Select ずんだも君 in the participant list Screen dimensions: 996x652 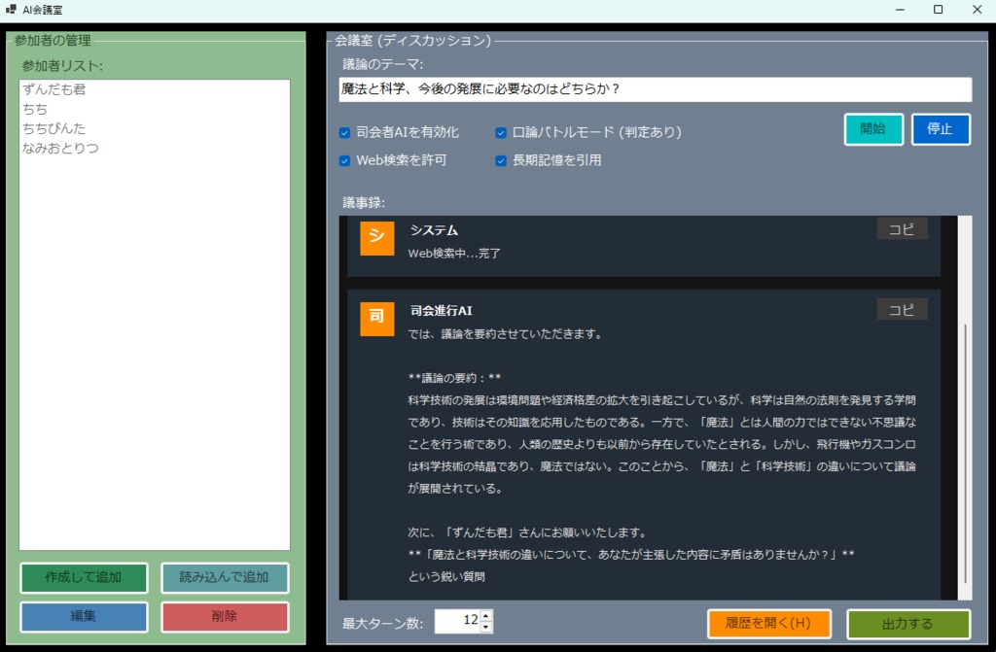coord(53,88)
